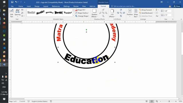The image size is (183, 103).
Task: Select the fourth WordArt style (heavy condensed)
Action: pyautogui.click(x=58, y=13)
